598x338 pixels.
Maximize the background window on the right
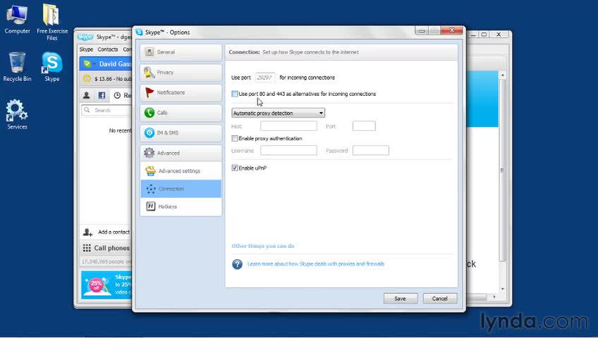(484, 35)
